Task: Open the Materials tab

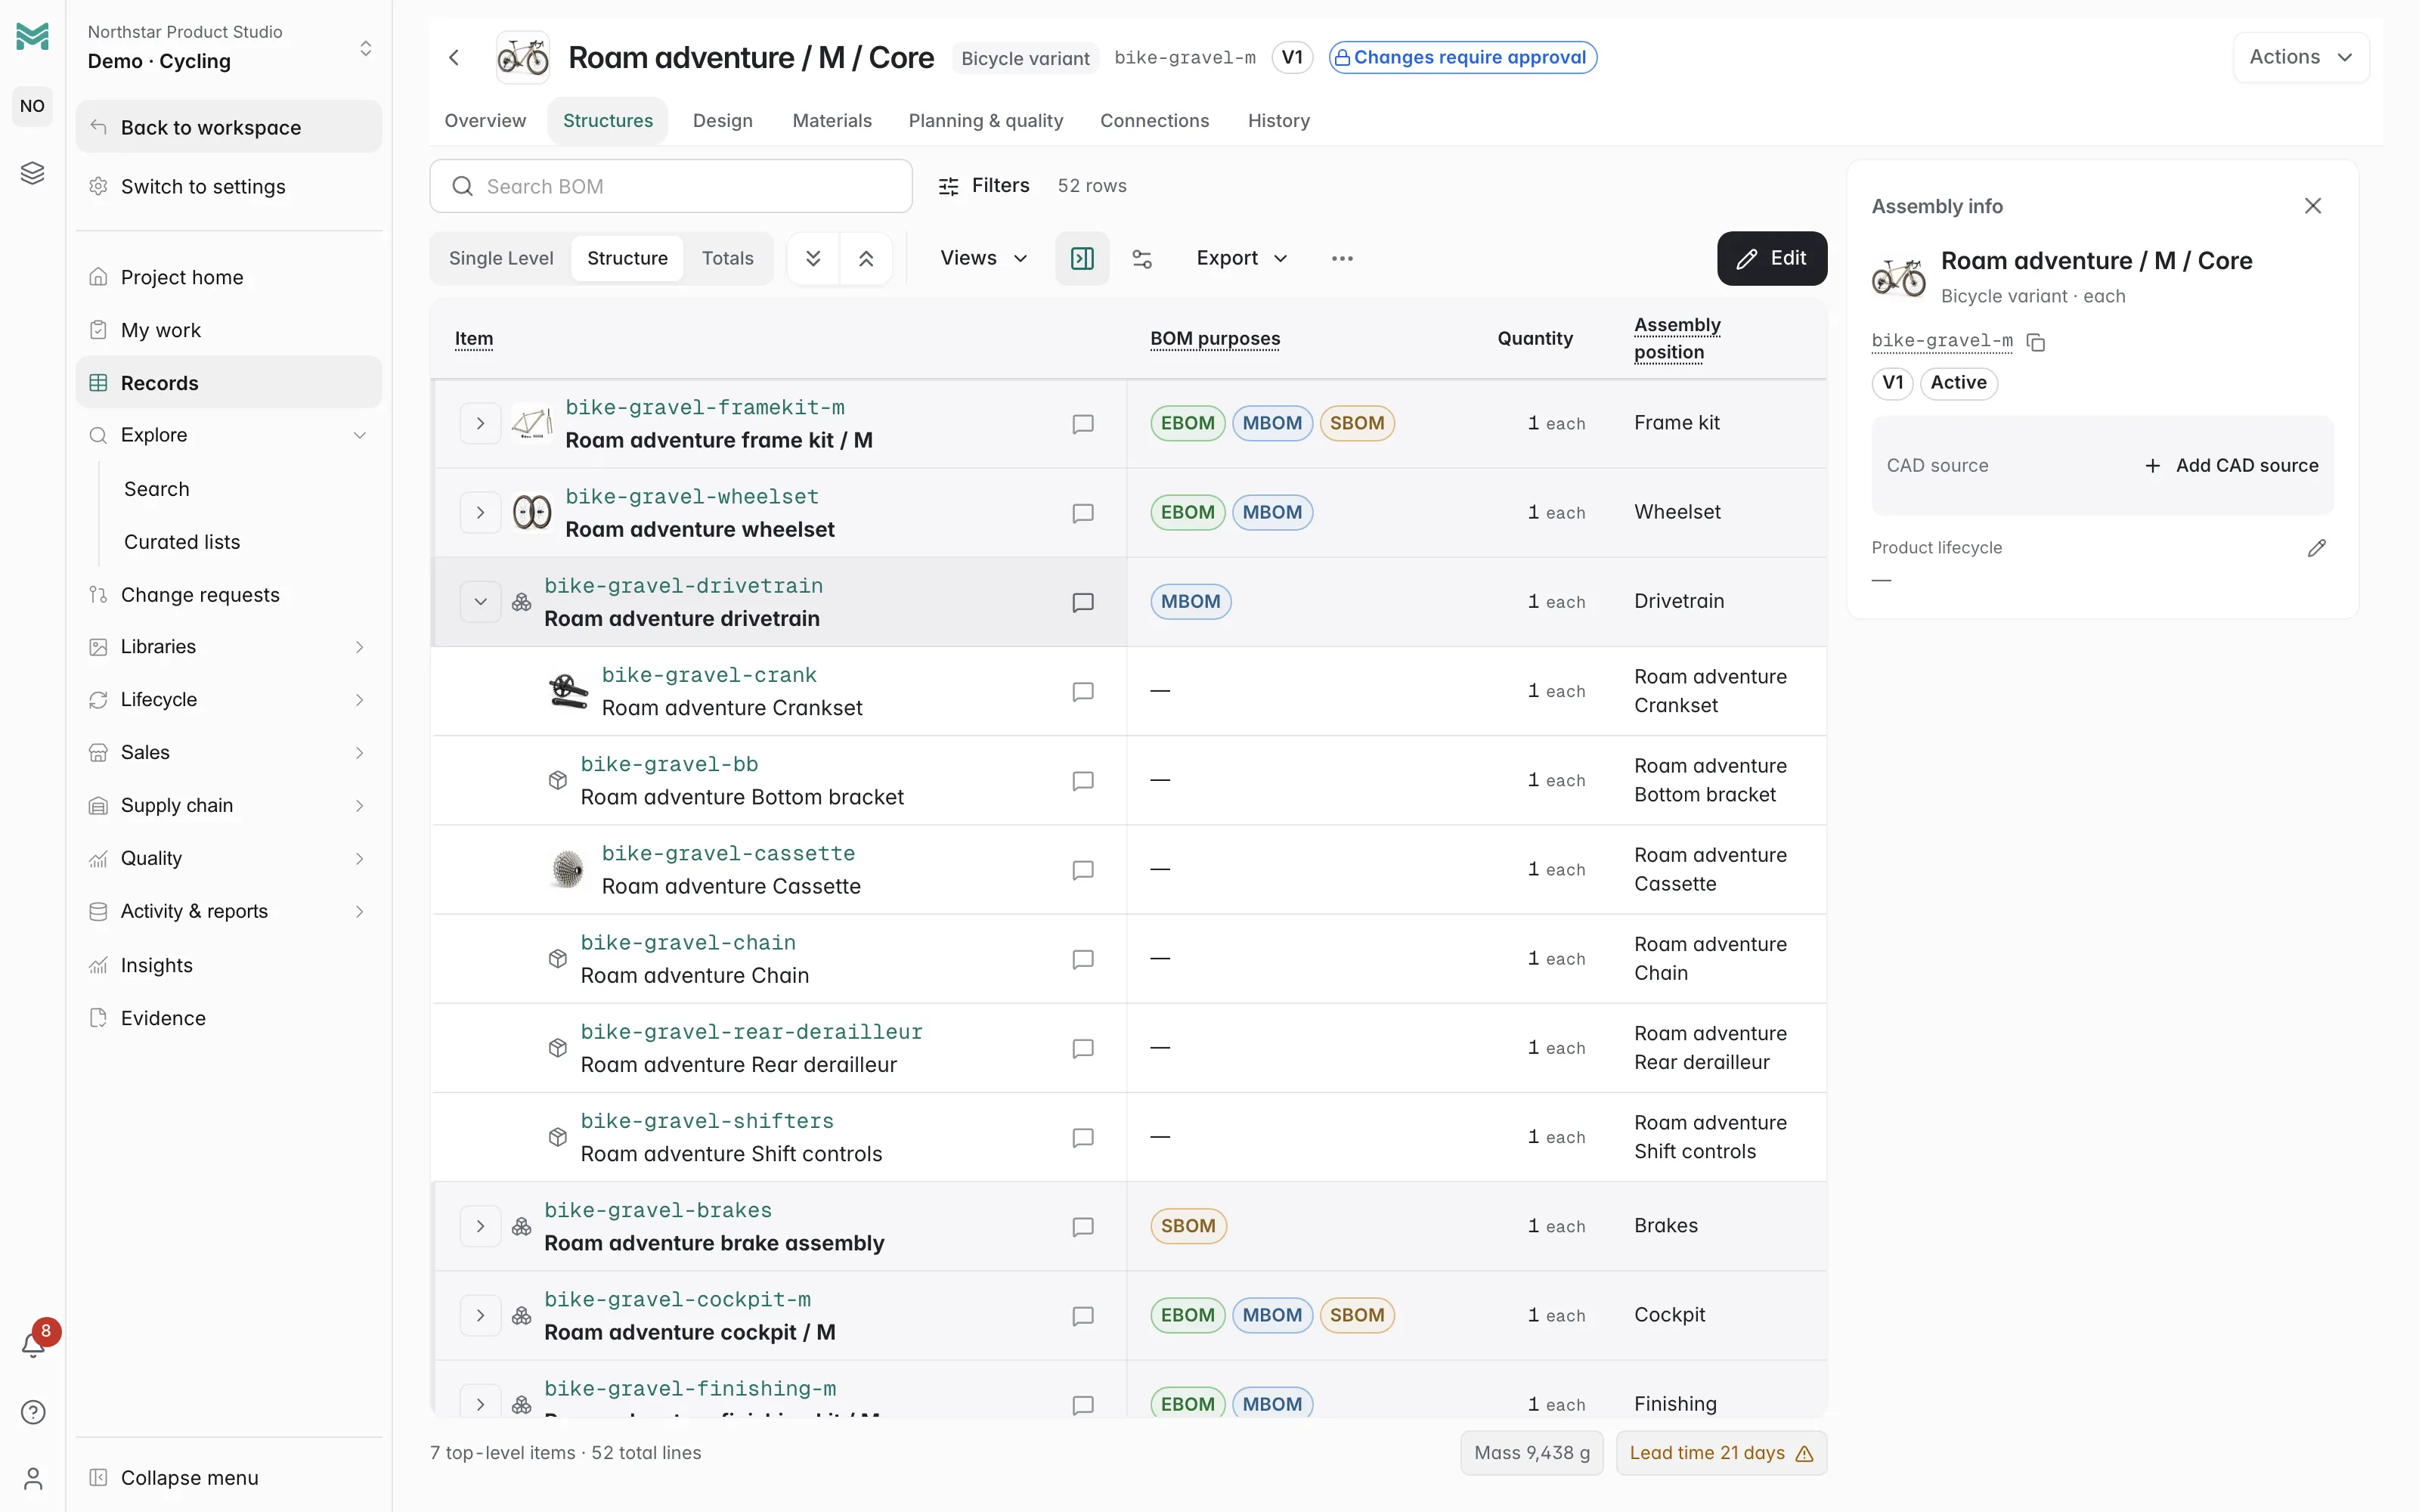Action: [x=832, y=121]
